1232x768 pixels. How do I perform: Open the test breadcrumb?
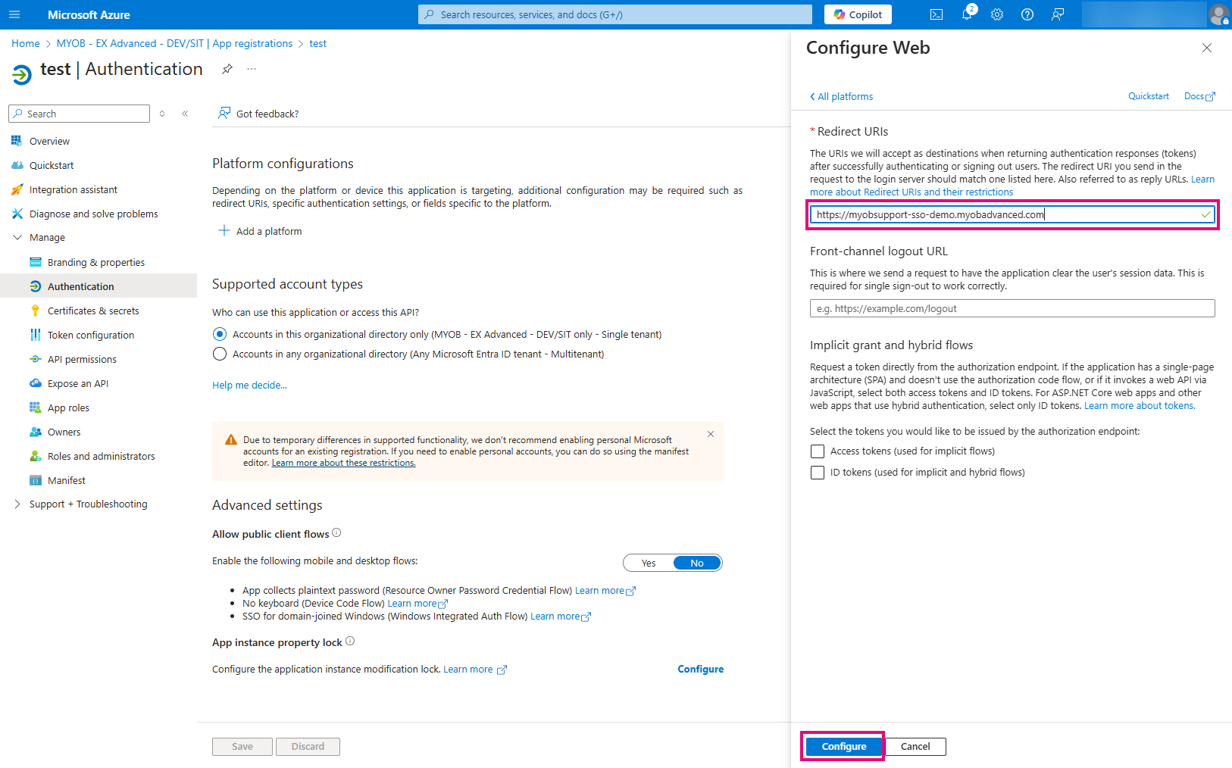tap(318, 43)
